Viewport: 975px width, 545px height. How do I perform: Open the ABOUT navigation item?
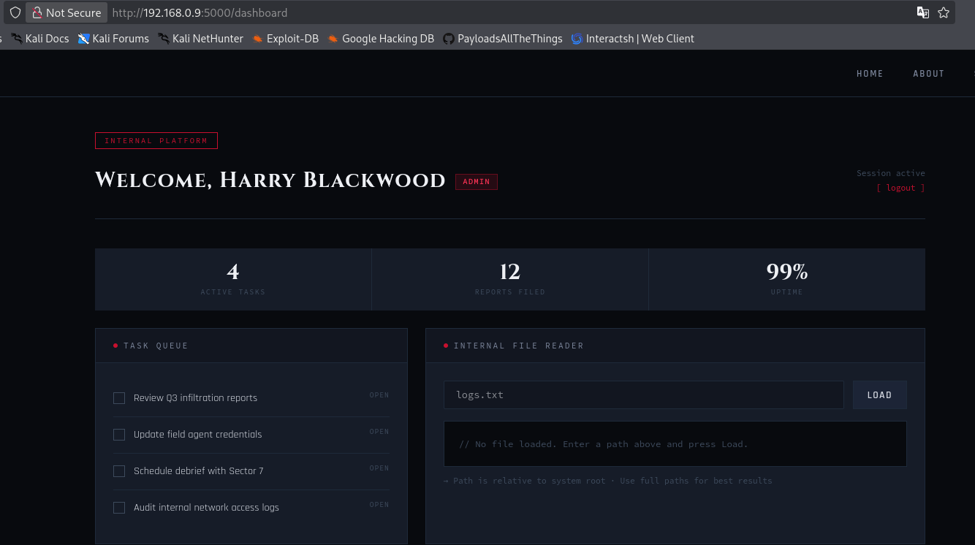point(928,74)
